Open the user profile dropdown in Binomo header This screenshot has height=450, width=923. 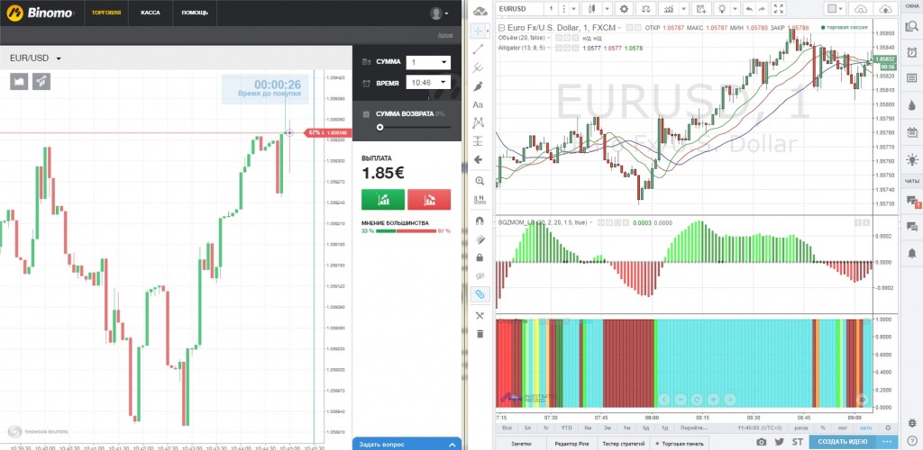pos(439,13)
